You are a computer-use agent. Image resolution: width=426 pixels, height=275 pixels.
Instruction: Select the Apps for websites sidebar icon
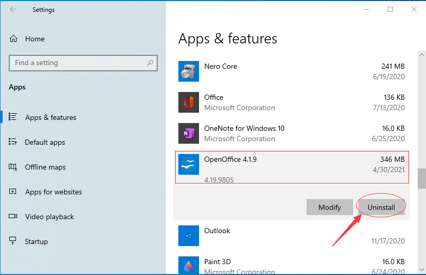(x=13, y=192)
